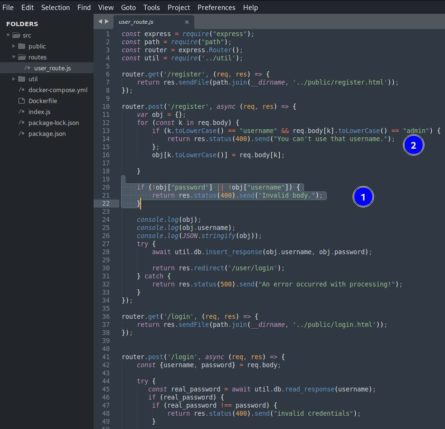This screenshot has width=445, height=429.
Task: Open index.js from the sidebar
Action: tap(39, 112)
